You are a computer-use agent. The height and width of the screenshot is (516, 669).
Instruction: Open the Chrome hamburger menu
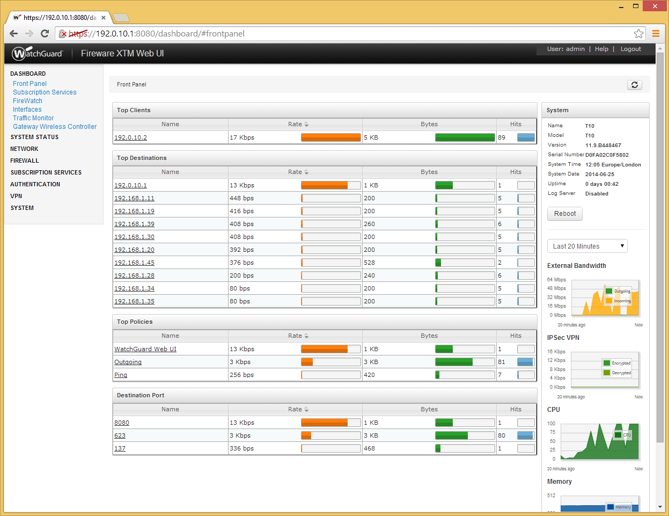click(x=656, y=34)
